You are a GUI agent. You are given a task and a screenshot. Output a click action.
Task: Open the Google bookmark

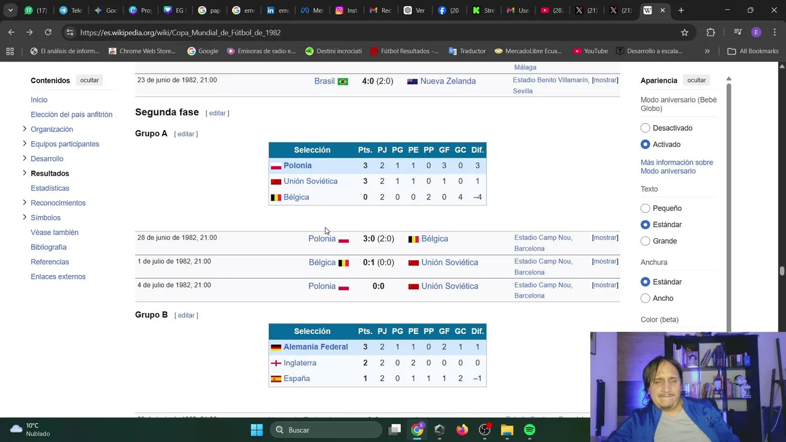tap(203, 51)
